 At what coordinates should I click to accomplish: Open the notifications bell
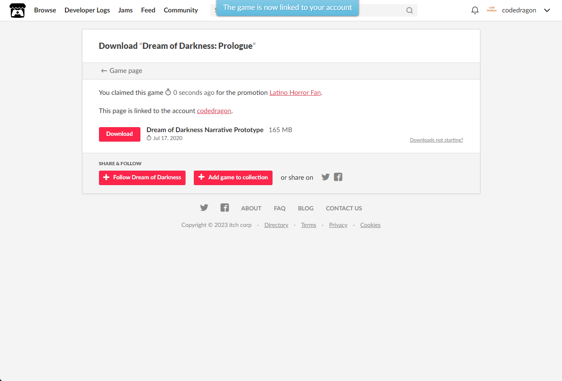point(475,10)
